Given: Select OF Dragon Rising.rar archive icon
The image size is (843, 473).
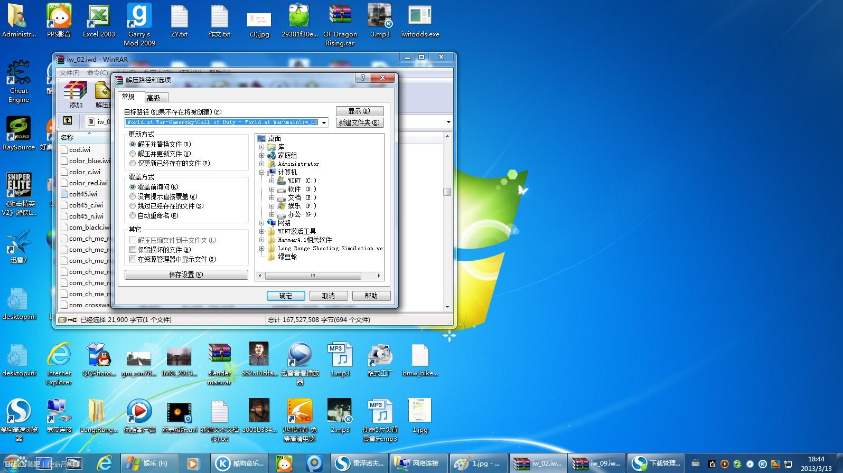Looking at the screenshot, I should tap(340, 25).
